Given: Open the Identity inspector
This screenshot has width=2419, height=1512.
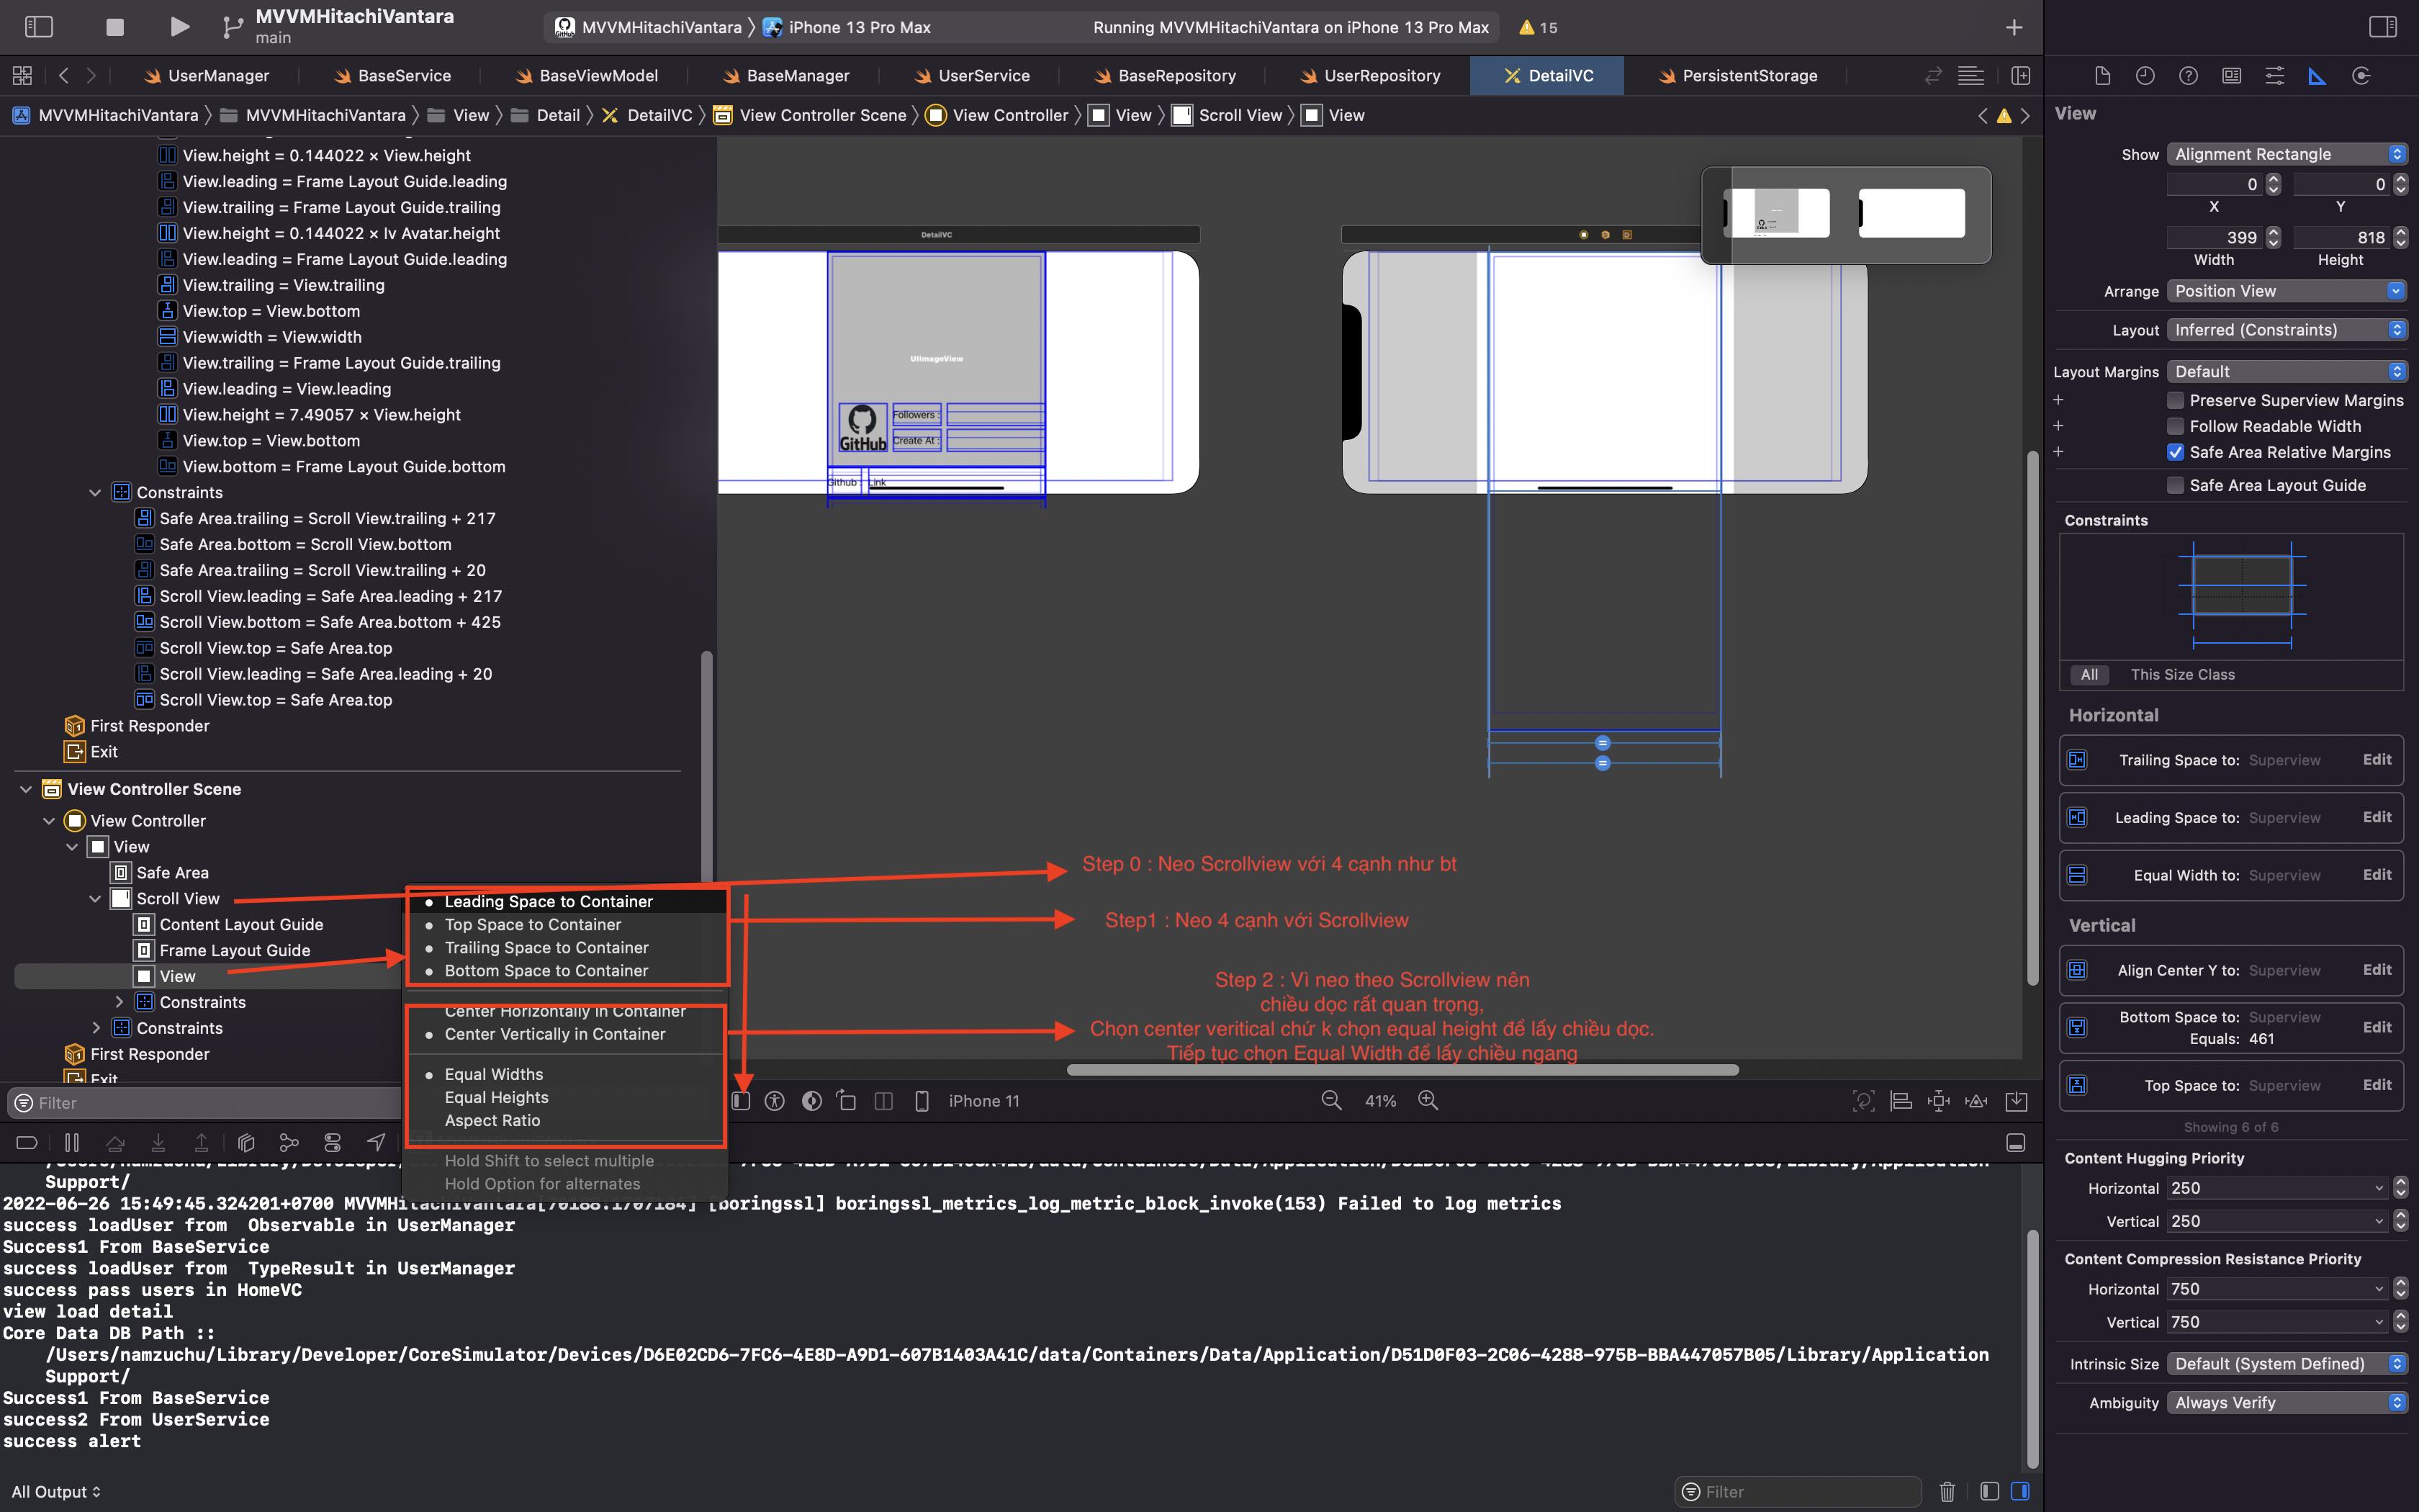Looking at the screenshot, I should [2231, 76].
